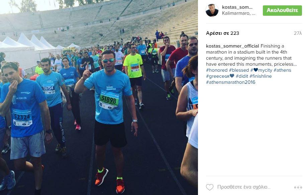The image size is (307, 195).
Task: Click the blue heart emoji in the caption
Action: 255,70
